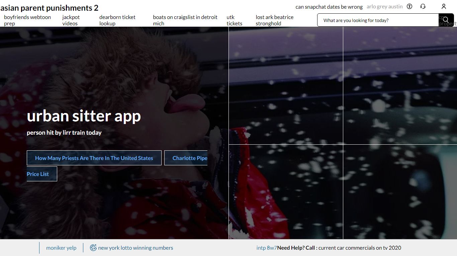Image resolution: width=457 pixels, height=256 pixels.
Task: Open 'boyfriends webtoon prep' menu item
Action: click(x=27, y=20)
